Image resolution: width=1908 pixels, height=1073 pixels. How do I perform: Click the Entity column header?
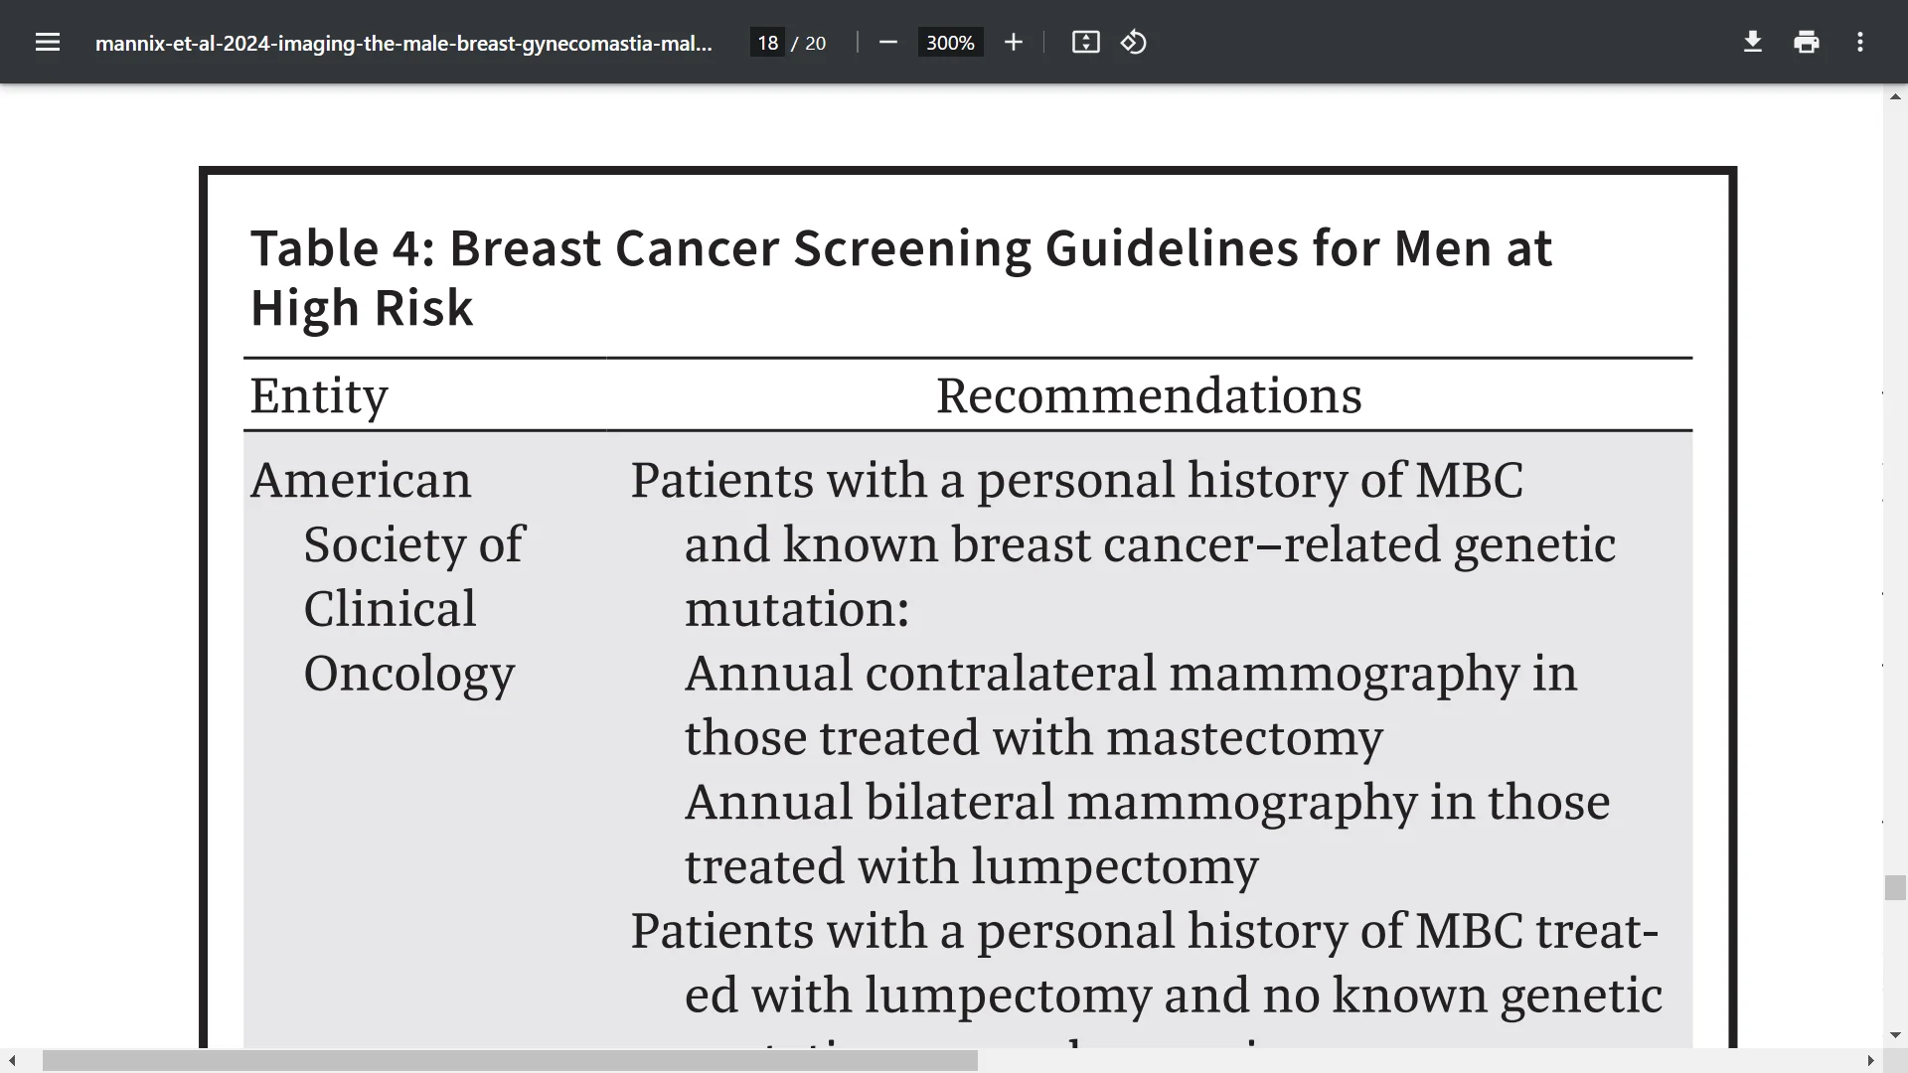319,395
